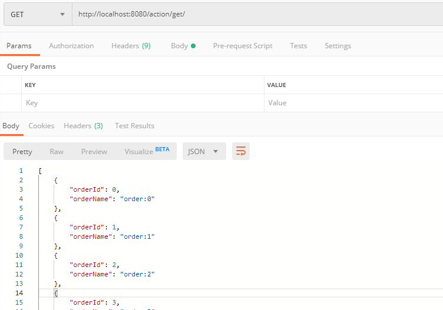Click the request URL field

pos(256,14)
